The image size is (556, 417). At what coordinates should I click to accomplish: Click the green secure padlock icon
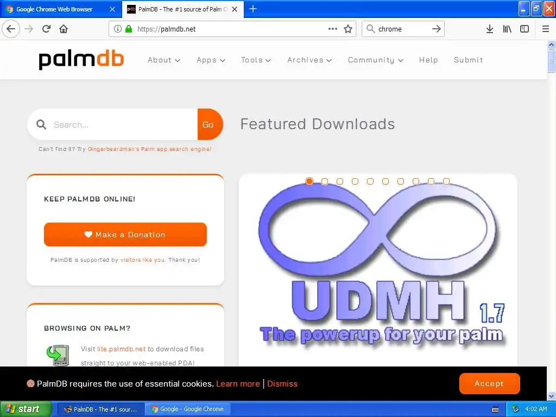[x=129, y=29]
